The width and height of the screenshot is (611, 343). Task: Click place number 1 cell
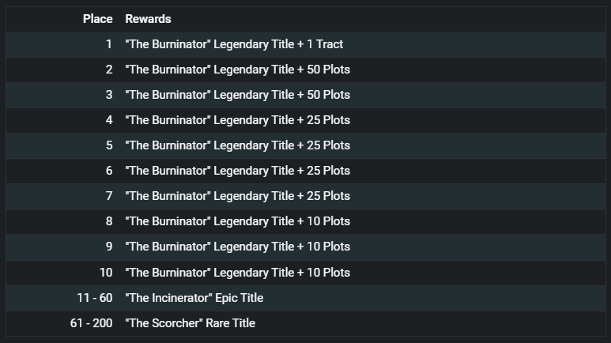[x=109, y=44]
